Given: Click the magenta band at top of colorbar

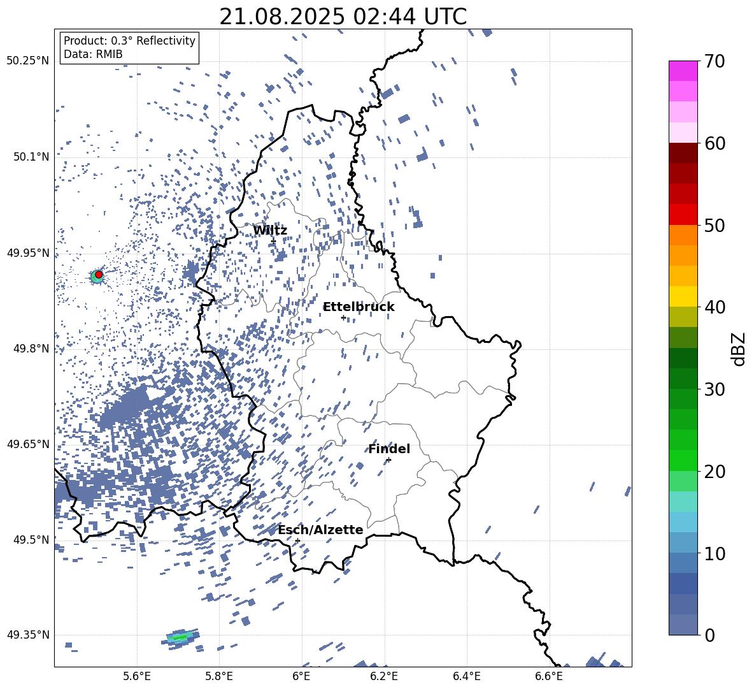Looking at the screenshot, I should (x=683, y=71).
